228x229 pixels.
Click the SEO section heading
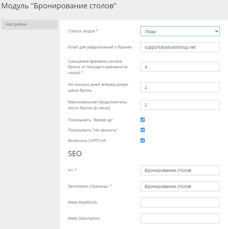75,154
